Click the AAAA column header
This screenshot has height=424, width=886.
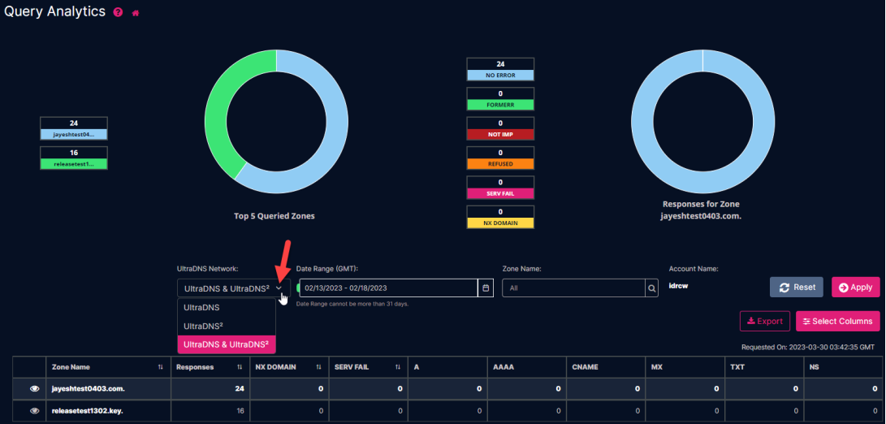tap(526, 367)
